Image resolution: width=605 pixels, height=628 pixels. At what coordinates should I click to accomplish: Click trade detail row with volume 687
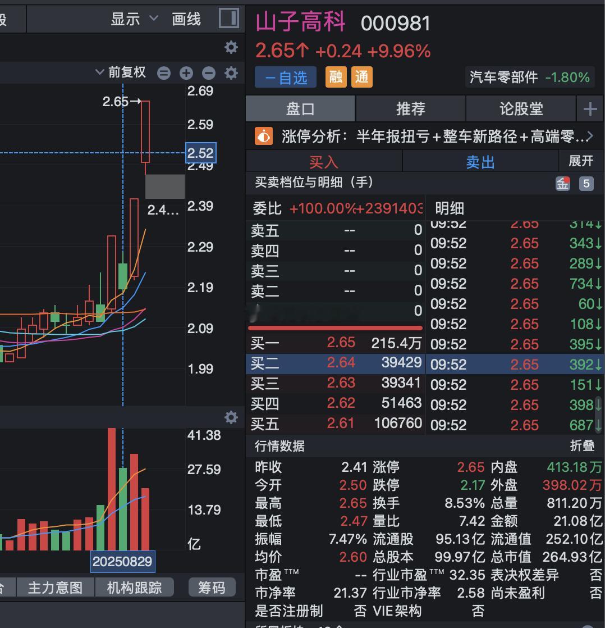pyautogui.click(x=515, y=425)
